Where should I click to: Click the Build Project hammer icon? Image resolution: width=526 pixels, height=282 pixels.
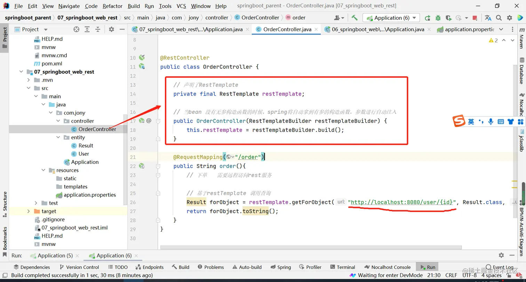354,18
